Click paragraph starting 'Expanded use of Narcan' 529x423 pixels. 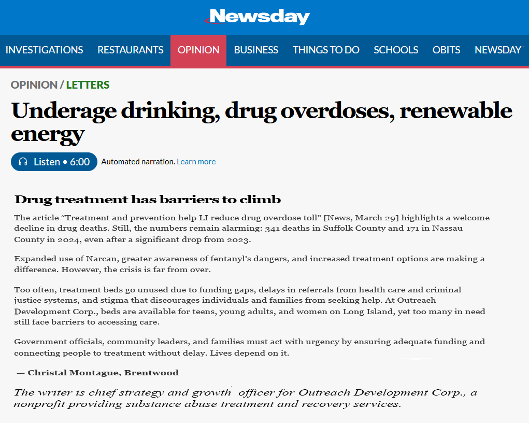249,264
